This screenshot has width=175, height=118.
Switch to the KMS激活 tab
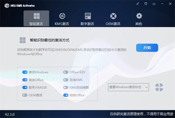point(62,19)
